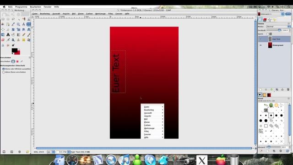Switch to the Muster patterns tab

[265, 95]
